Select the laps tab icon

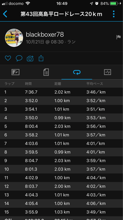click(77, 72)
